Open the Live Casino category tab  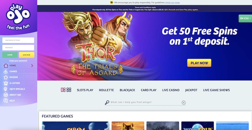pyautogui.click(x=171, y=90)
